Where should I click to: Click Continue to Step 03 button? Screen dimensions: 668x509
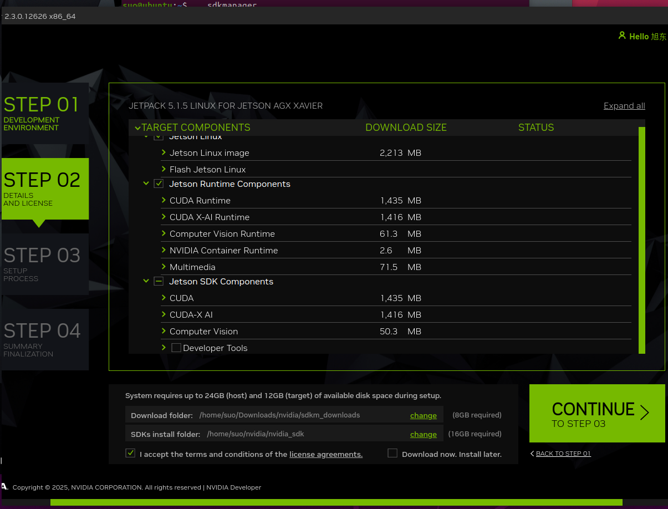coord(597,414)
